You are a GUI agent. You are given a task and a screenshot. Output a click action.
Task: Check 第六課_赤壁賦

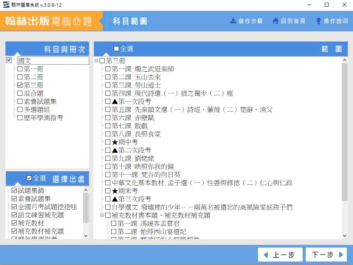coord(108,117)
